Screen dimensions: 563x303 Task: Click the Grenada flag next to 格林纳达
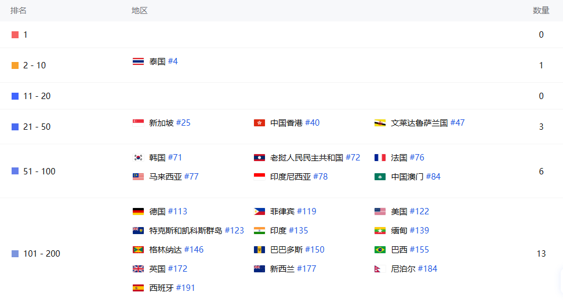tap(138, 250)
